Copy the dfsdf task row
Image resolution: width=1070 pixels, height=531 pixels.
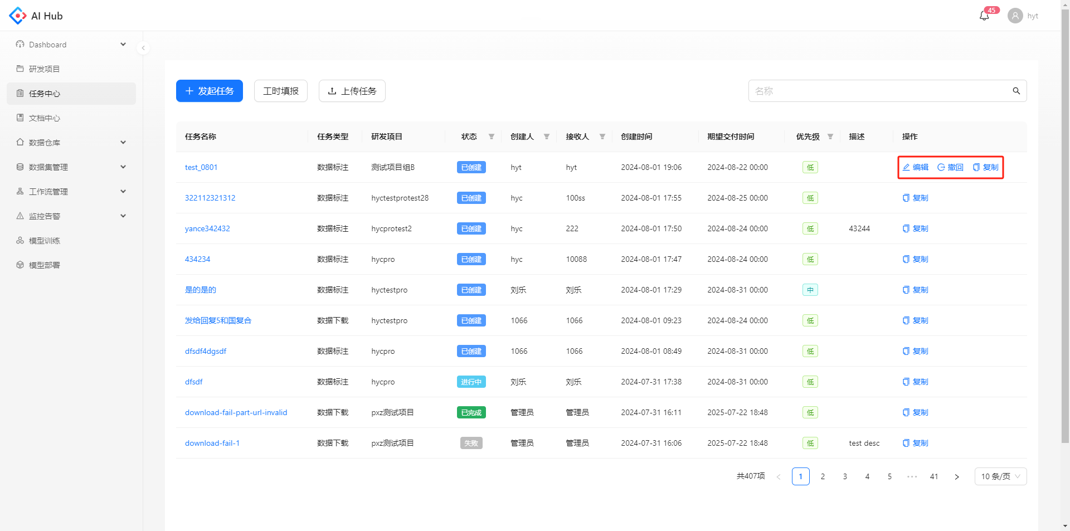coord(916,382)
